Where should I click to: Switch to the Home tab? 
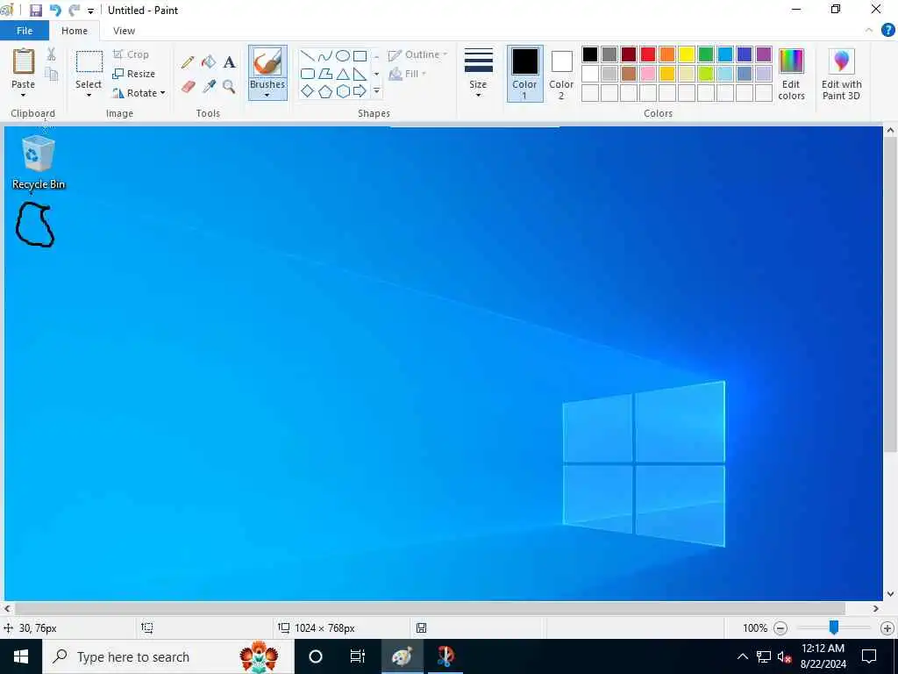[x=75, y=31]
